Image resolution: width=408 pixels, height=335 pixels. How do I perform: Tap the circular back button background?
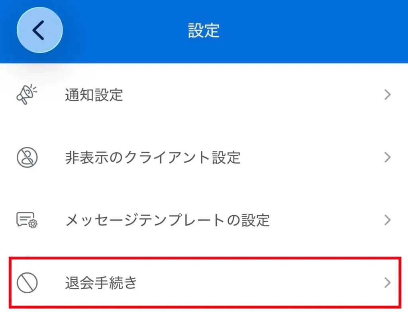(39, 30)
